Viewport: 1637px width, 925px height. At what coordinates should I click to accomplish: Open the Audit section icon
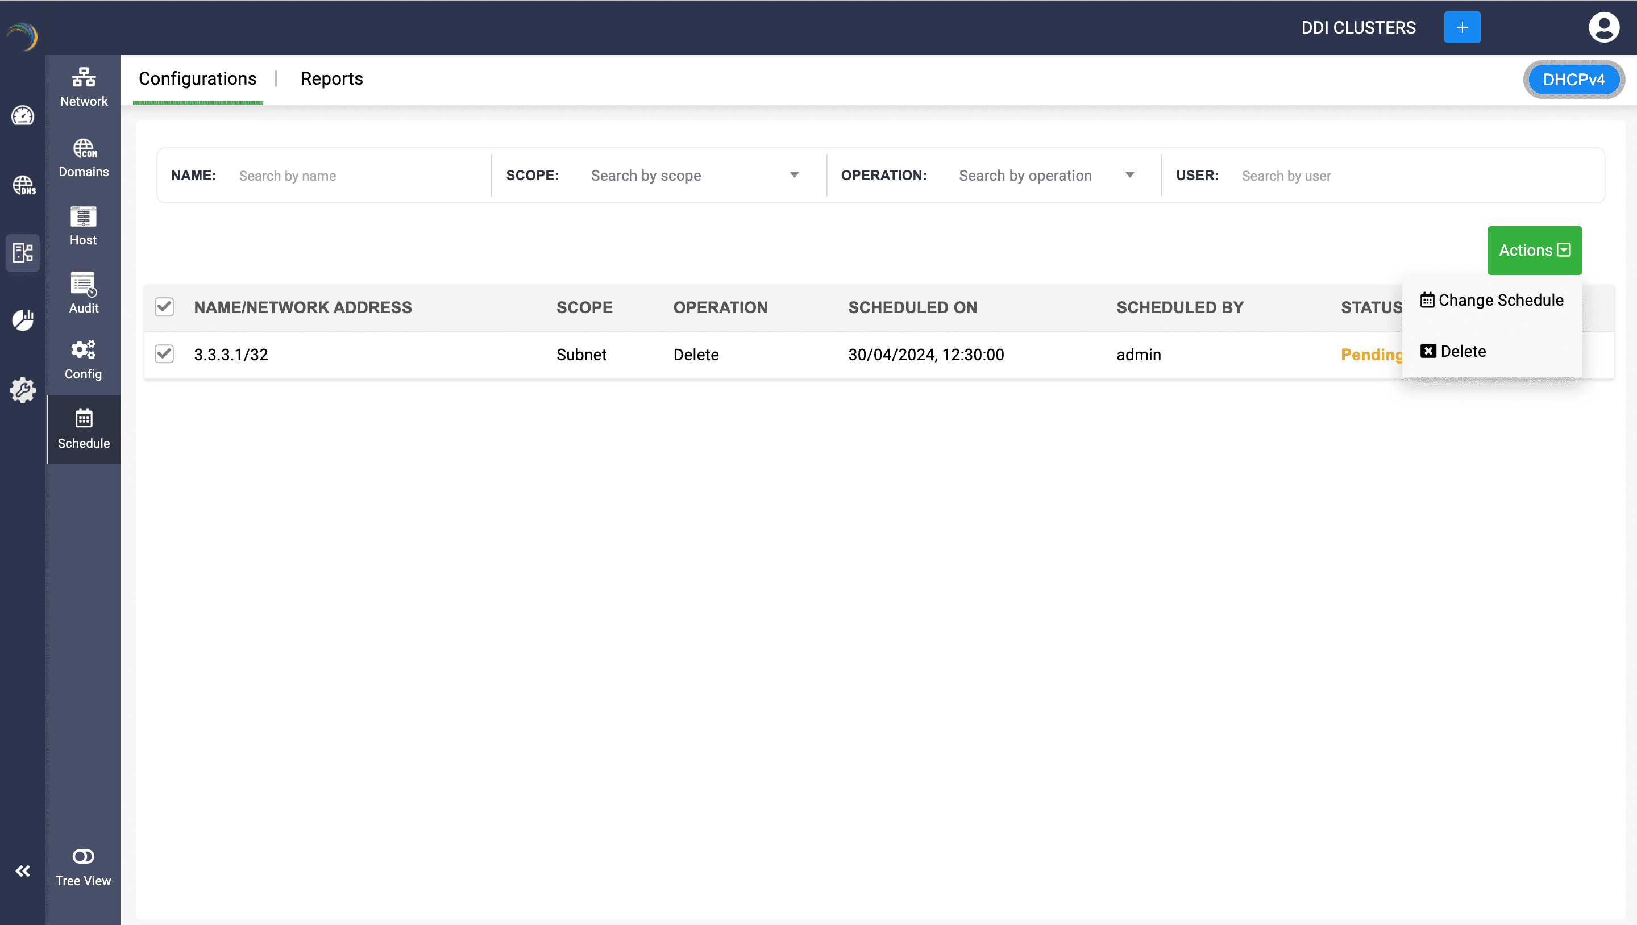(83, 293)
